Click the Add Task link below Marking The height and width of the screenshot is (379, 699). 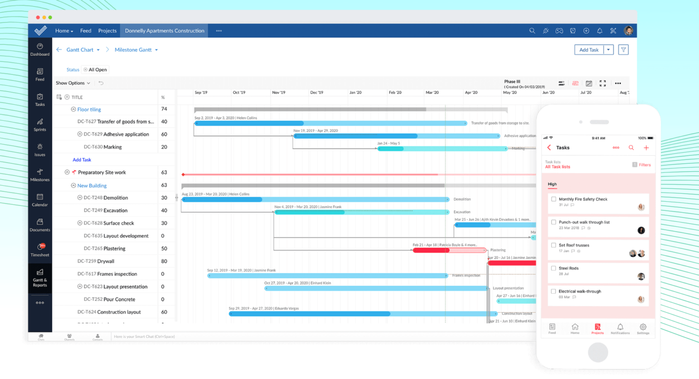(x=82, y=160)
